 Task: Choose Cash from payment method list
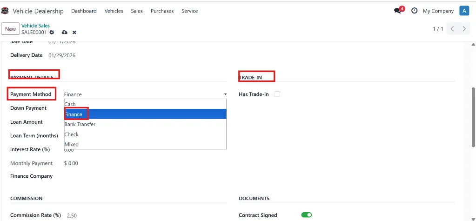pyautogui.click(x=145, y=104)
